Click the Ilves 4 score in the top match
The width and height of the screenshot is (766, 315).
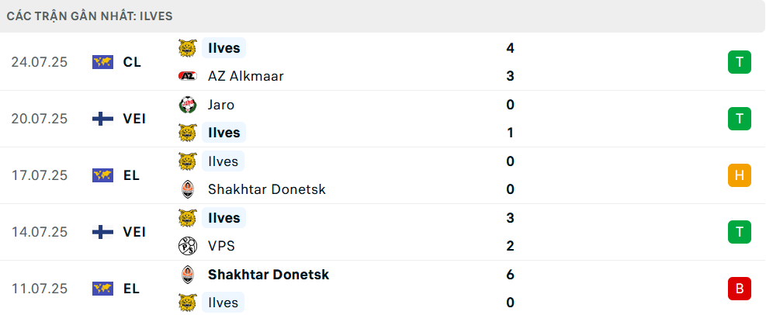coord(510,48)
